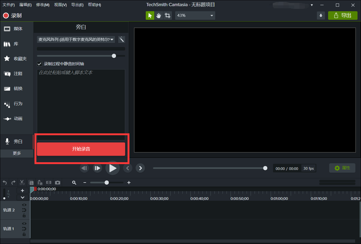The height and width of the screenshot is (244, 361).
Task: Select the crop tool
Action: 168,16
